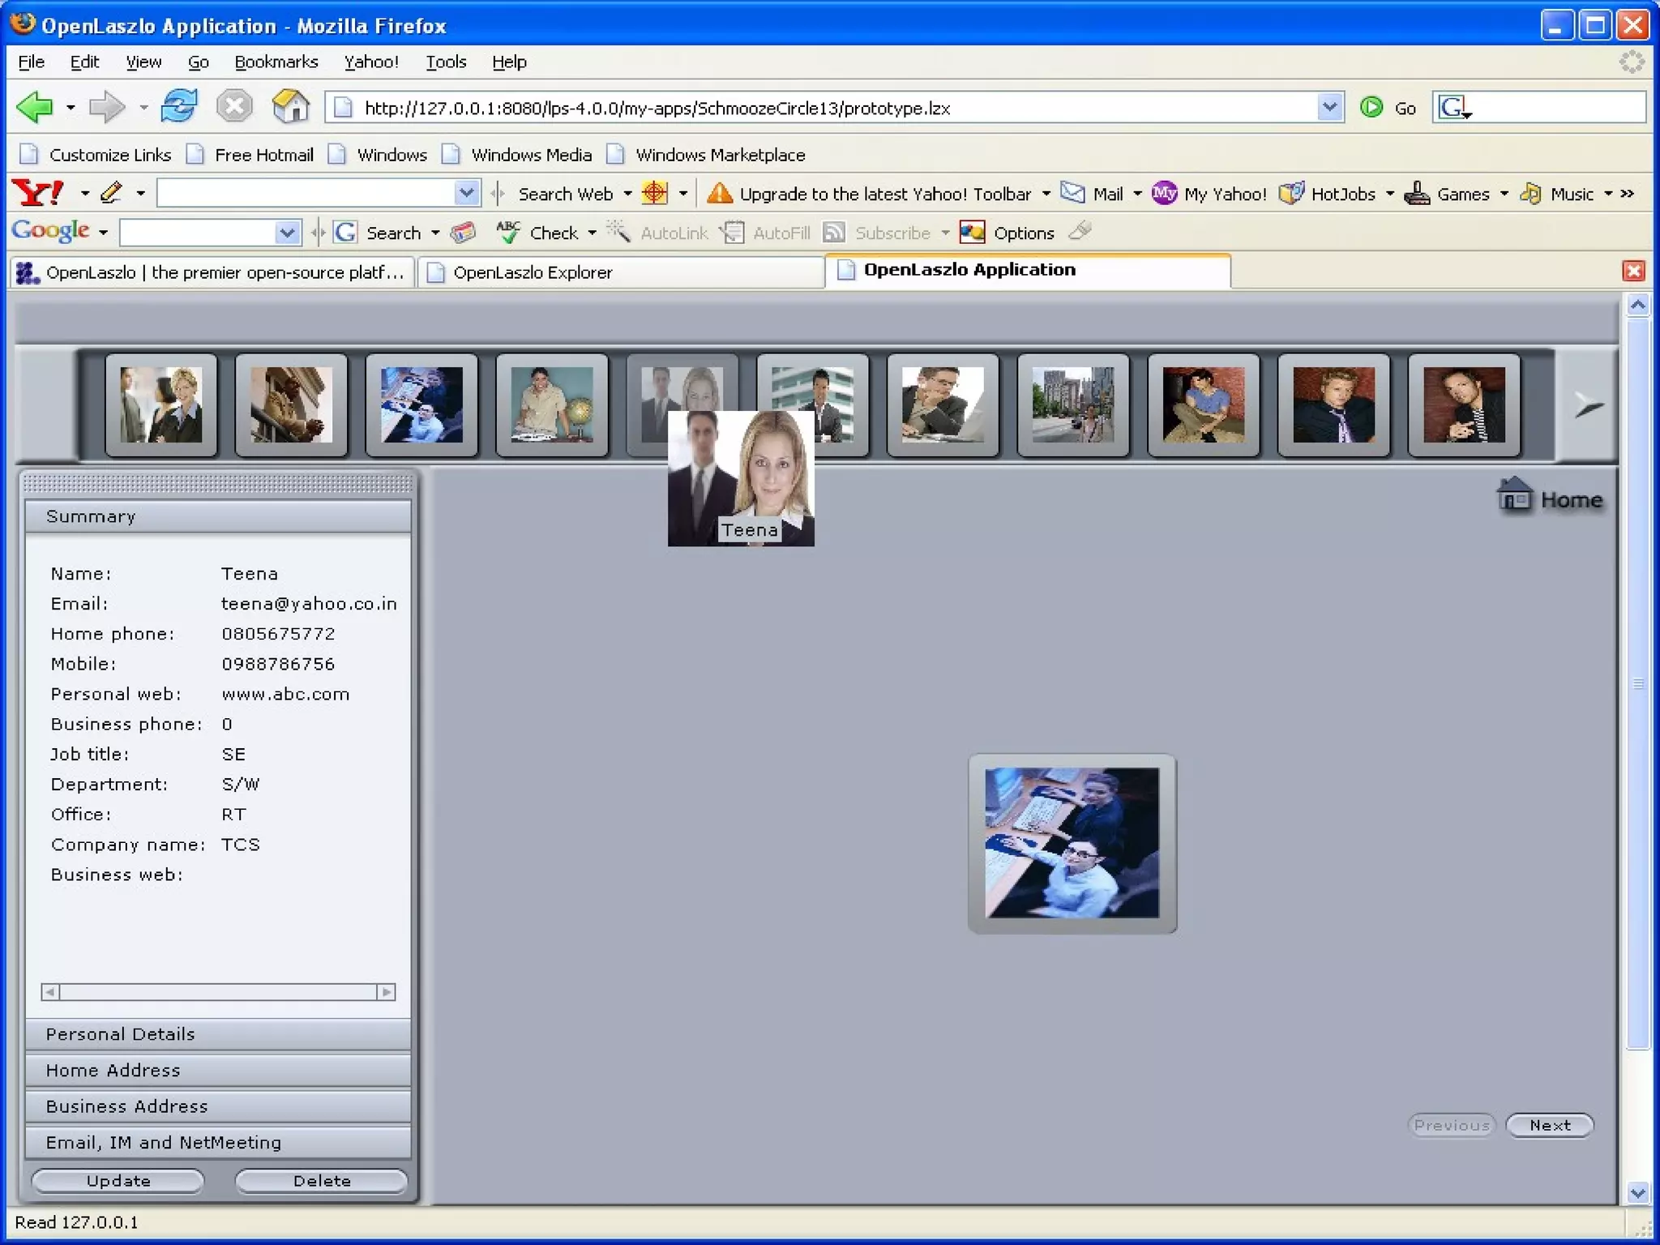This screenshot has width=1660, height=1245.
Task: Click the Home icon in the app
Action: click(1514, 496)
